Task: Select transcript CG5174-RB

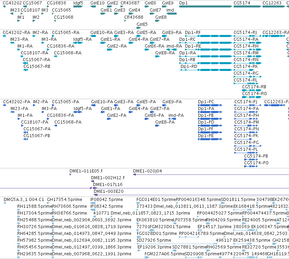Action: pyautogui.click(x=252, y=90)
